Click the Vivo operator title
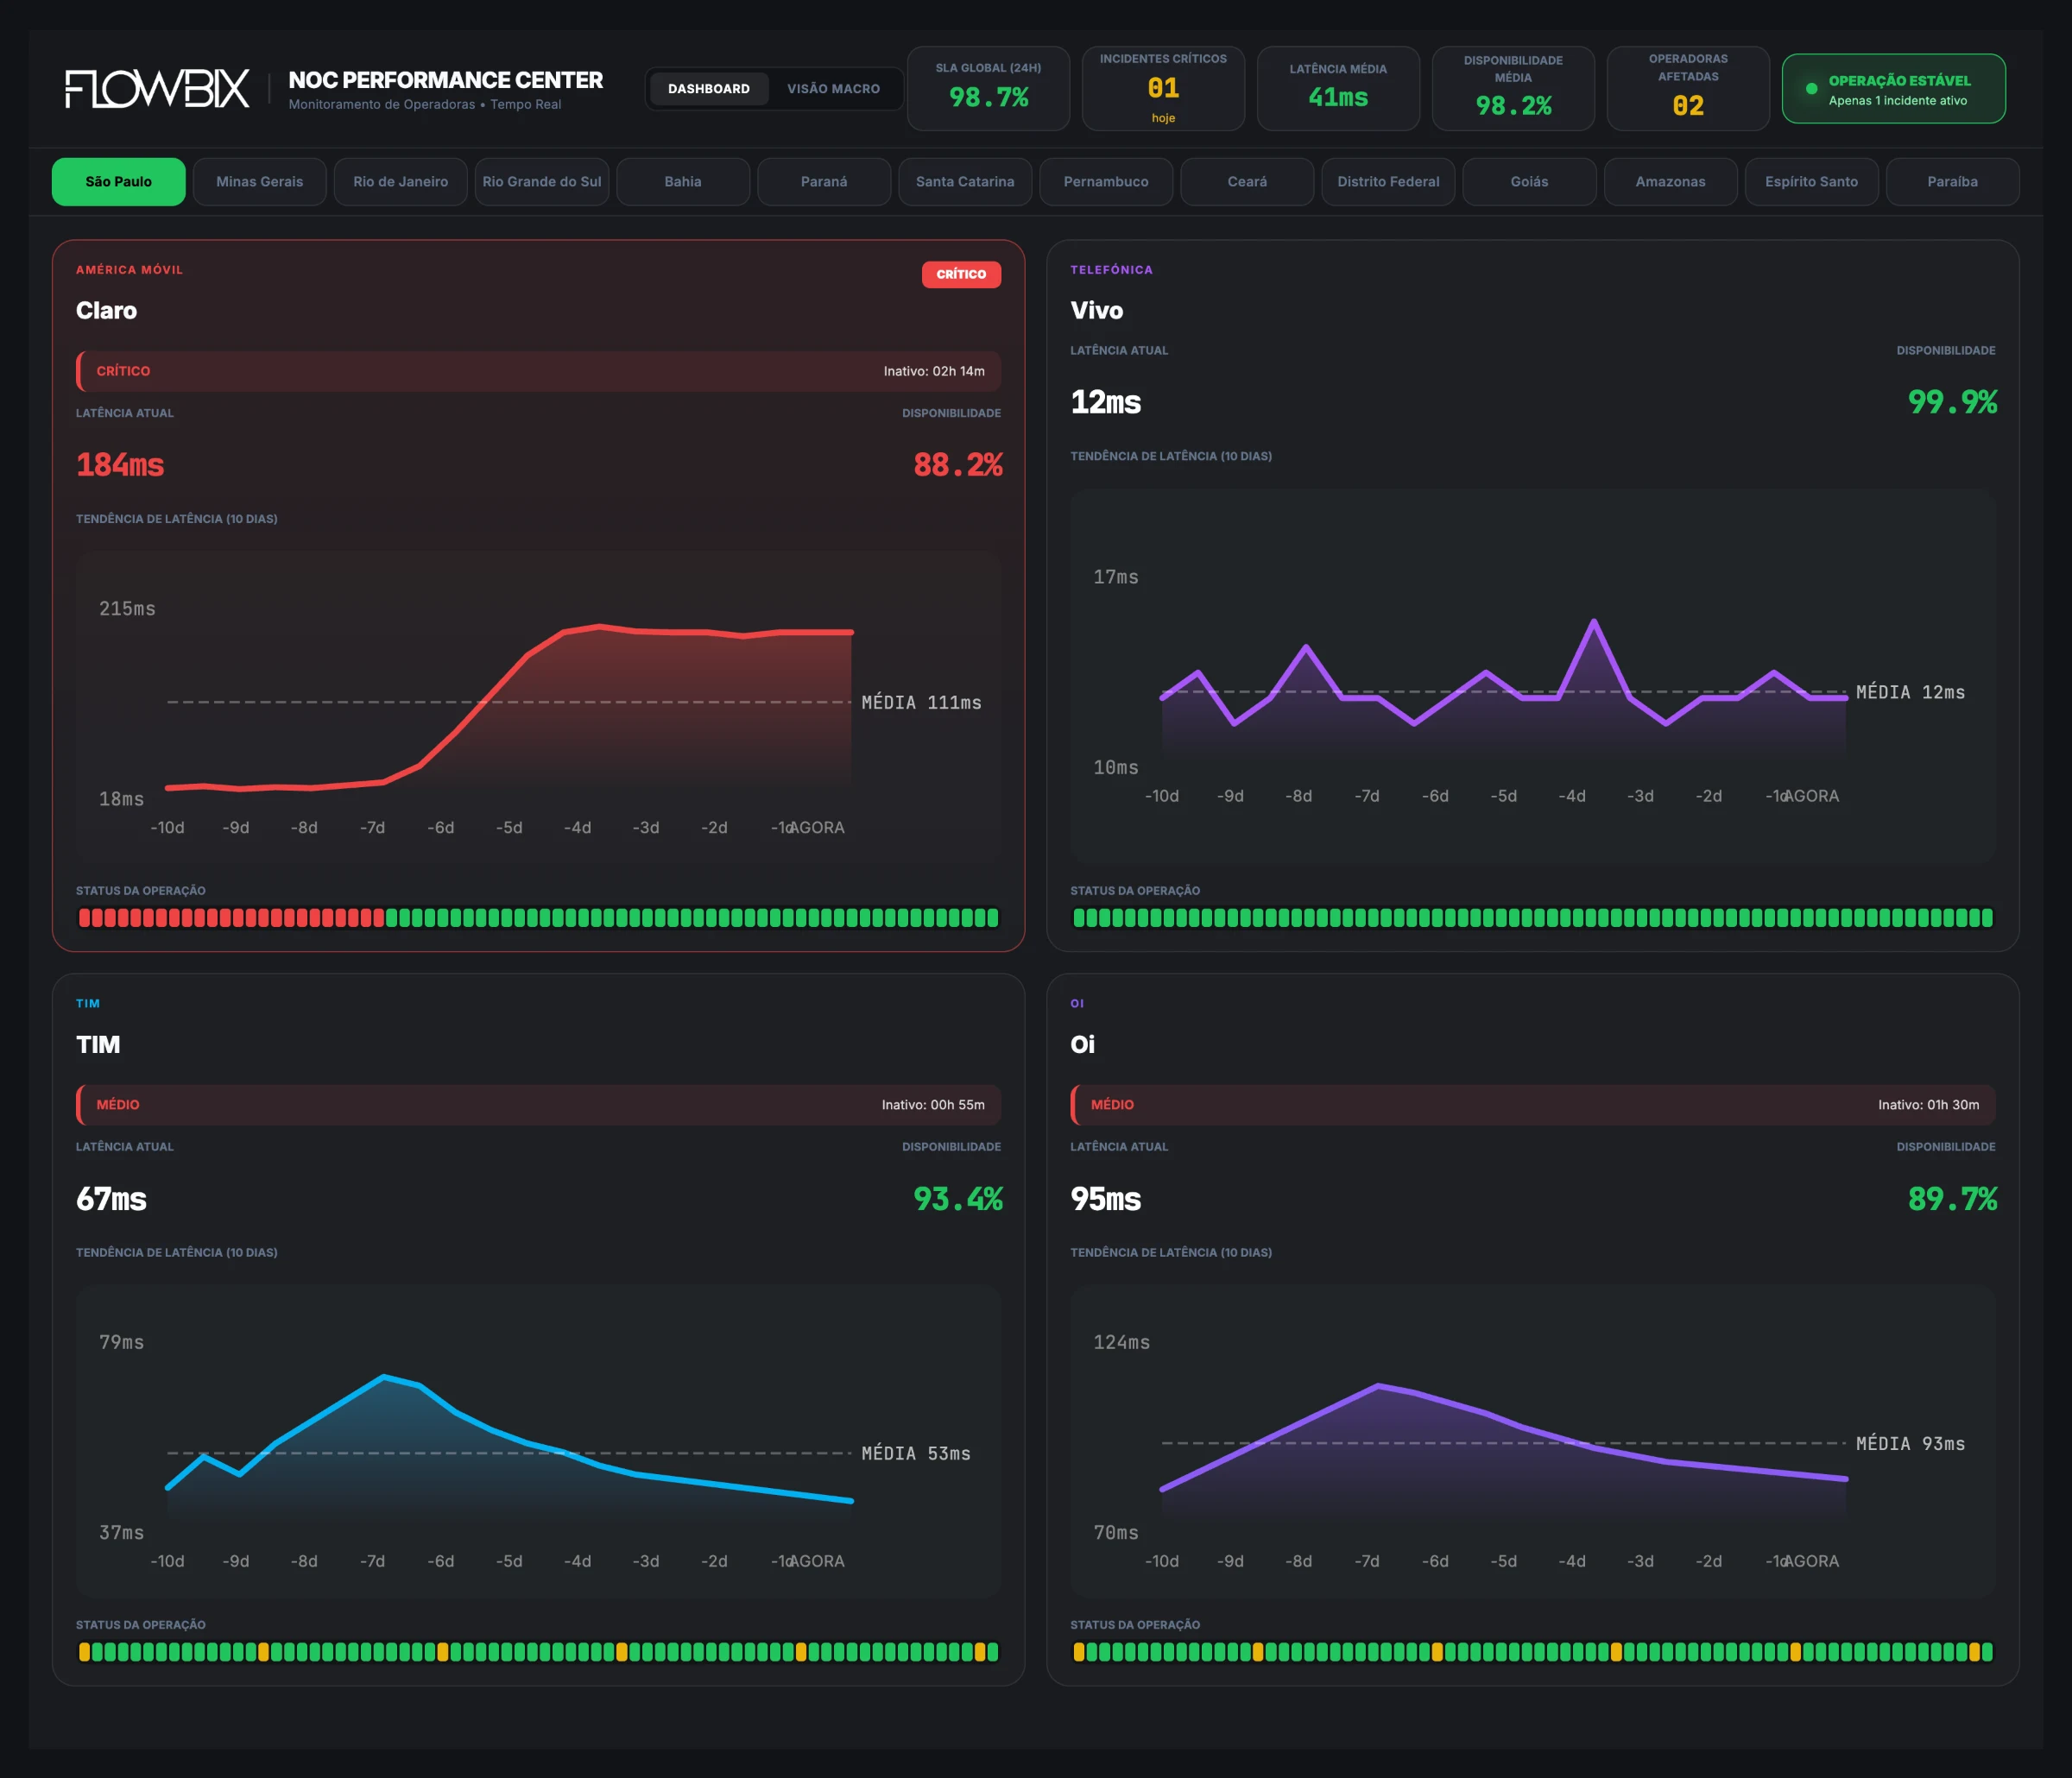2072x1778 pixels. (1097, 311)
